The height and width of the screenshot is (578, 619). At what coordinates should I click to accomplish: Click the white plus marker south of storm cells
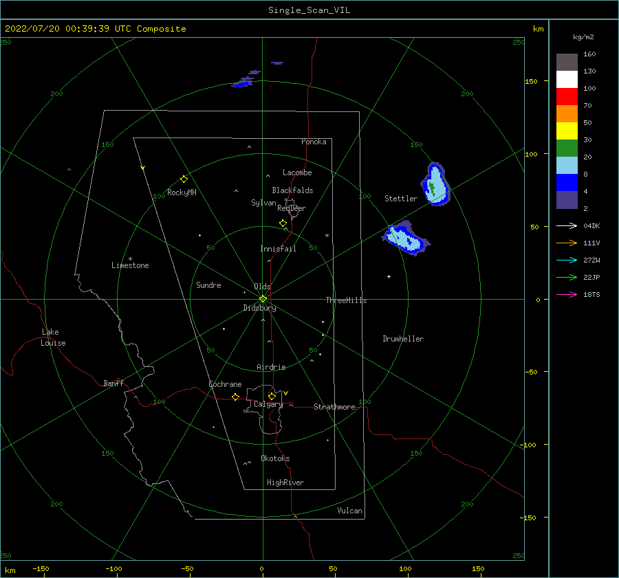389,276
